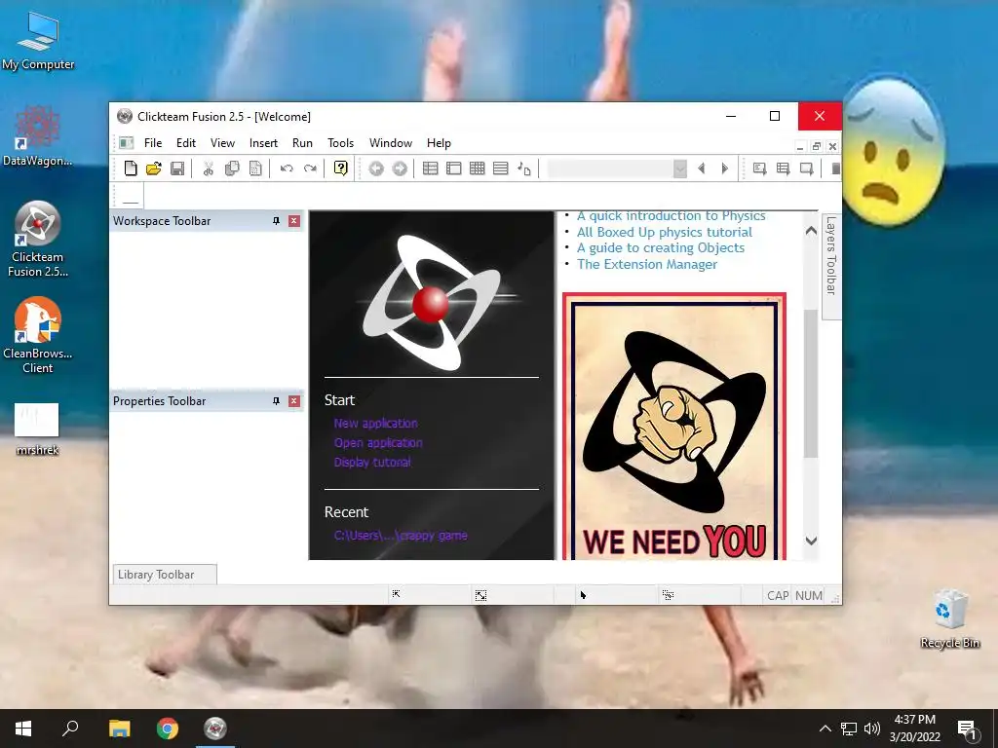Click the previous frame triangle arrow
This screenshot has width=998, height=748.
pyautogui.click(x=702, y=168)
